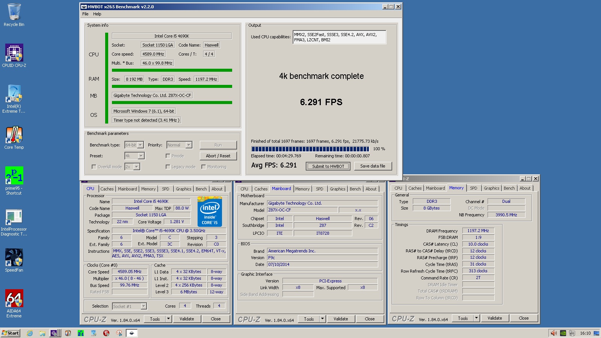This screenshot has height=338, width=601.
Task: Click the show desktop icon beside clock
Action: (596, 333)
